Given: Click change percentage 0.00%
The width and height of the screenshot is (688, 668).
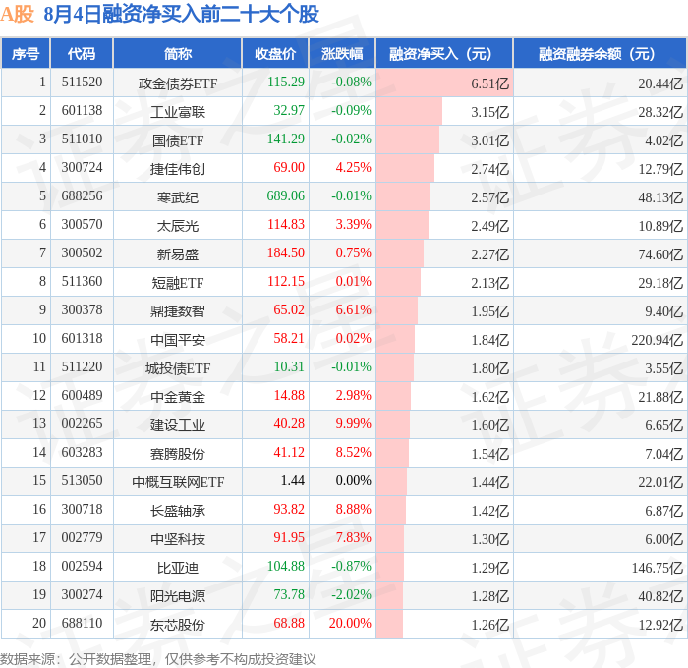Looking at the screenshot, I should coord(353,481).
